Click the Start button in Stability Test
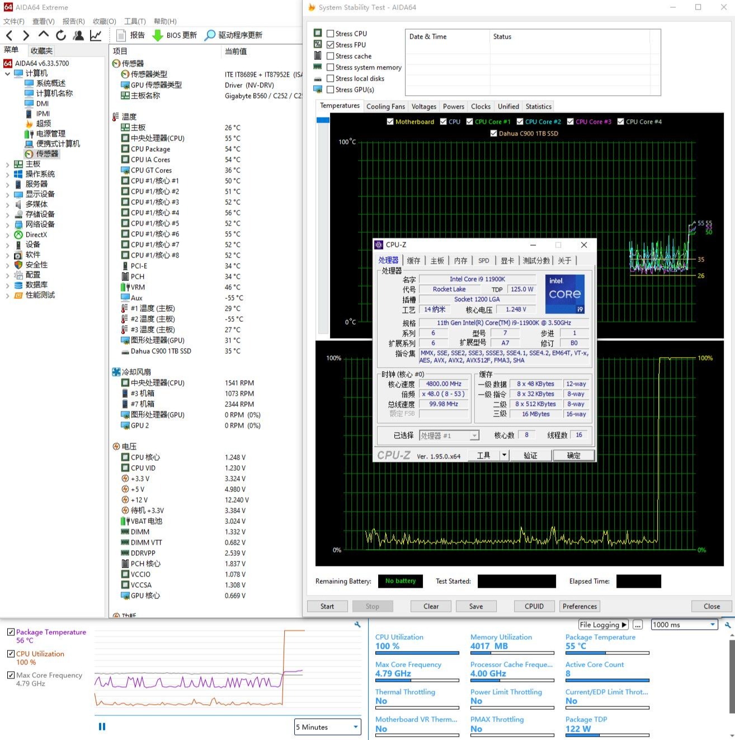The width and height of the screenshot is (735, 740). 327,606
